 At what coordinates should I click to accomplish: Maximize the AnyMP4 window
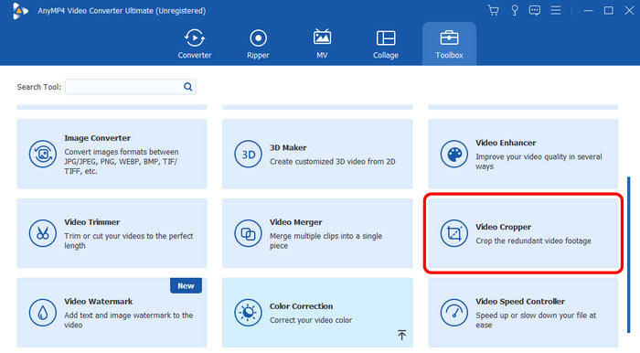(609, 11)
